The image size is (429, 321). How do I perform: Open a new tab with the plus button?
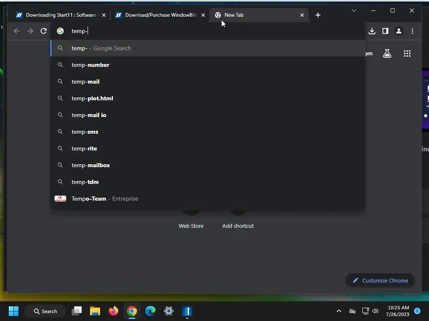coord(318,15)
